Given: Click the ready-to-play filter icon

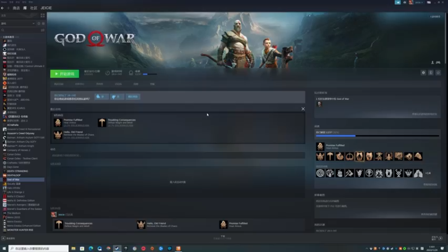Looking at the screenshot, I should point(43,24).
